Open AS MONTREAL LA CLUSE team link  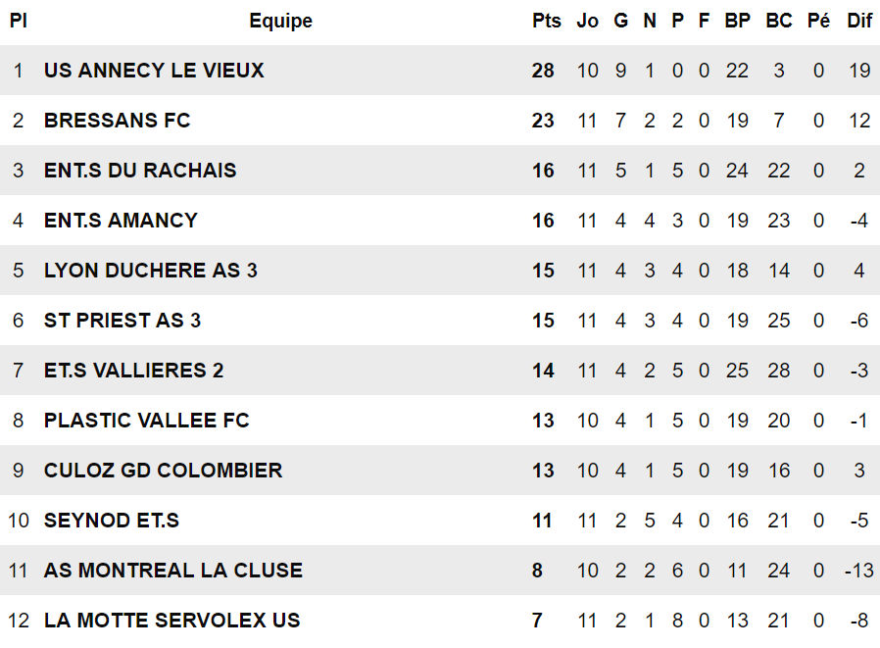pyautogui.click(x=173, y=571)
